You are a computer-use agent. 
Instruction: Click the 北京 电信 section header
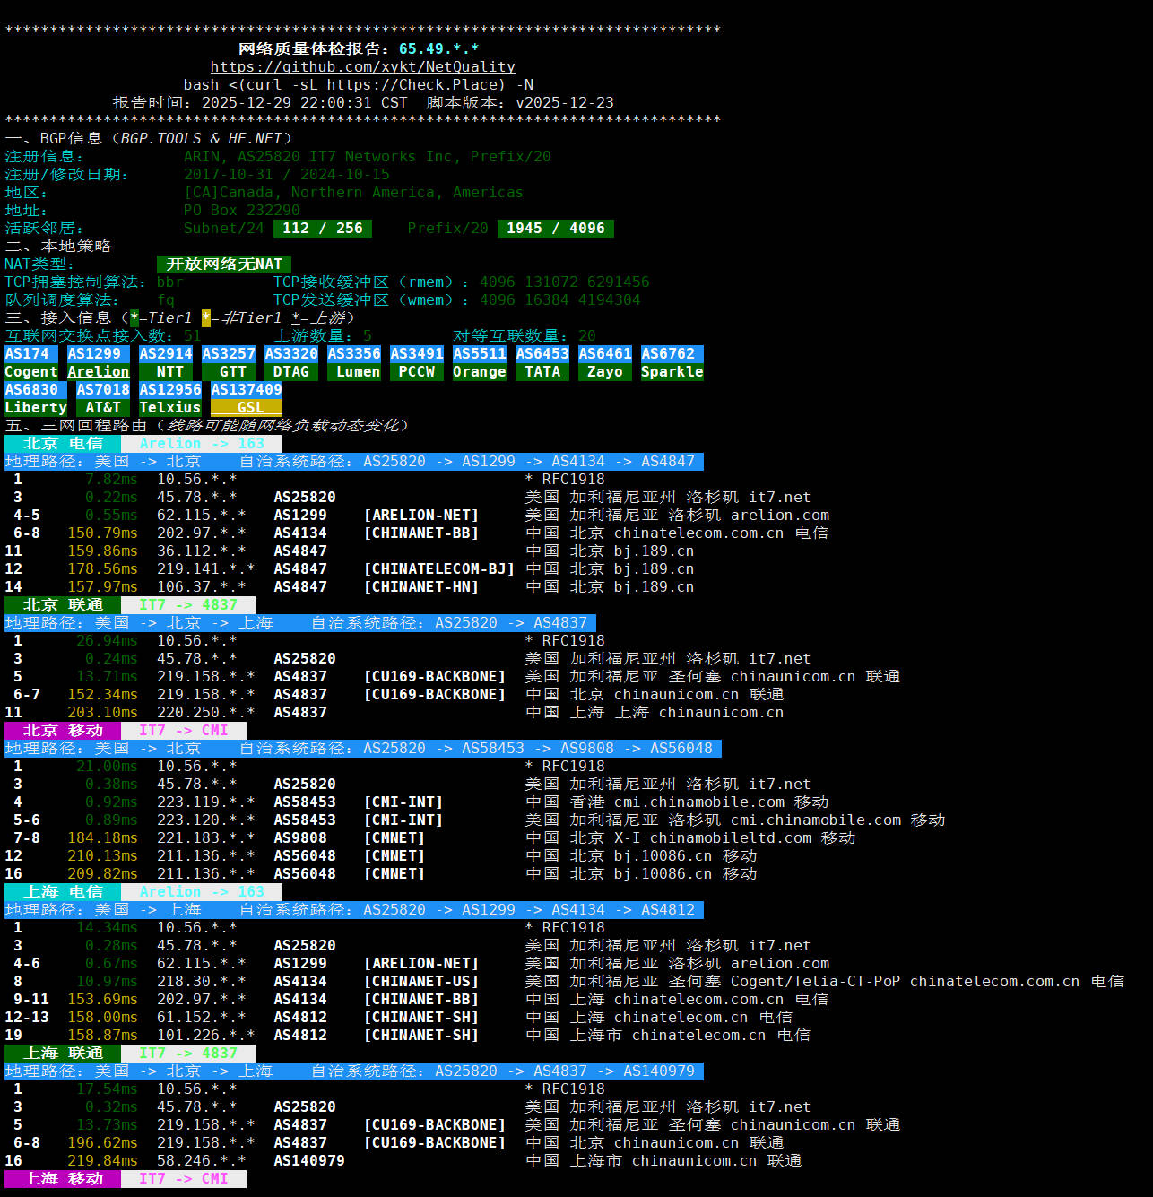pyautogui.click(x=63, y=444)
